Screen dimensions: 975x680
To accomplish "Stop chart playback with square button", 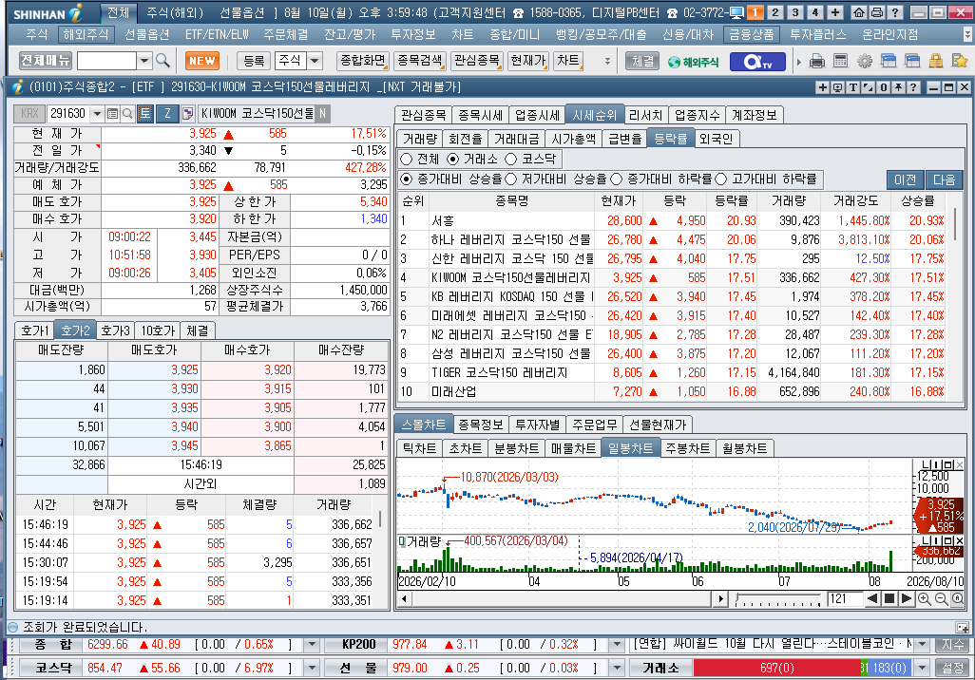I will click(889, 598).
